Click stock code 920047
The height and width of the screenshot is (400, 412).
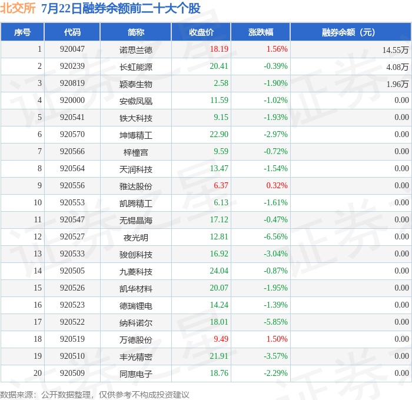(72, 49)
